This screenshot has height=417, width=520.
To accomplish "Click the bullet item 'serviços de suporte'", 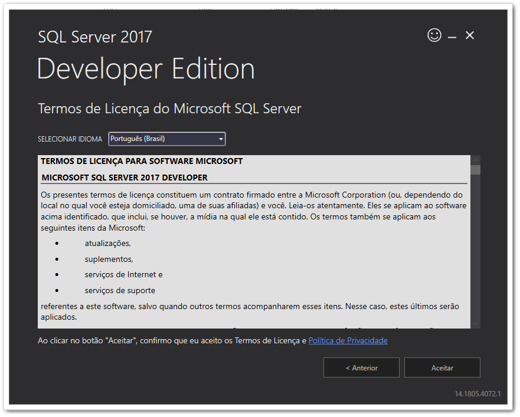I will (120, 290).
